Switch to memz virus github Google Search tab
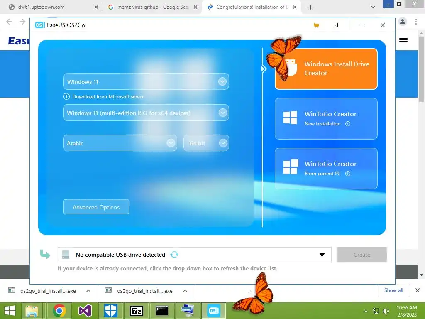Image resolution: width=425 pixels, height=319 pixels. point(153,7)
